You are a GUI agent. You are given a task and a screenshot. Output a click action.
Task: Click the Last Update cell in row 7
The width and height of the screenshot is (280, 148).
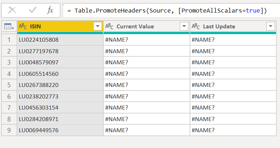tap(233, 108)
